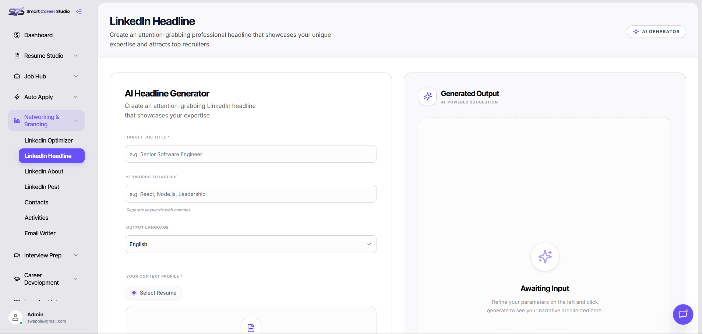The width and height of the screenshot is (703, 334).
Task: Expand the Job Hub menu chevron
Action: pyautogui.click(x=76, y=76)
